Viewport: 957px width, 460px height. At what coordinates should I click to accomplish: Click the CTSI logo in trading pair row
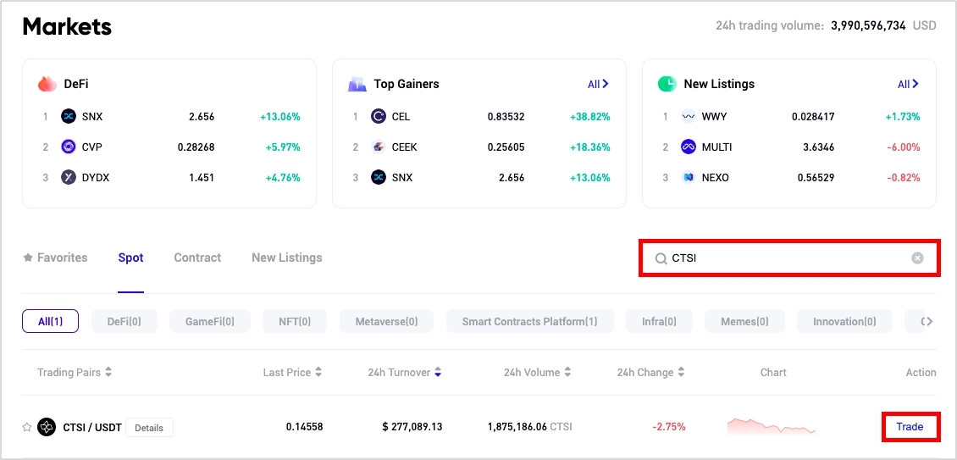tap(47, 427)
